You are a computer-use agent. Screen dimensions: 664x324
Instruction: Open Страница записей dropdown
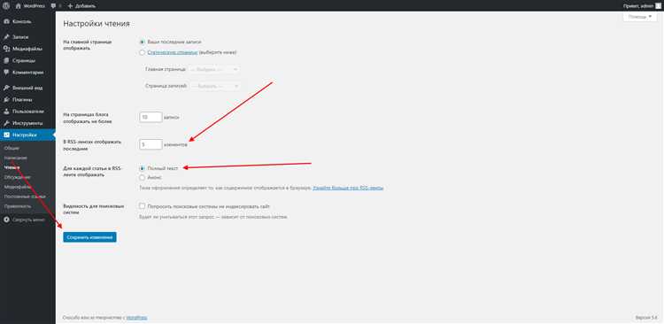tap(214, 86)
